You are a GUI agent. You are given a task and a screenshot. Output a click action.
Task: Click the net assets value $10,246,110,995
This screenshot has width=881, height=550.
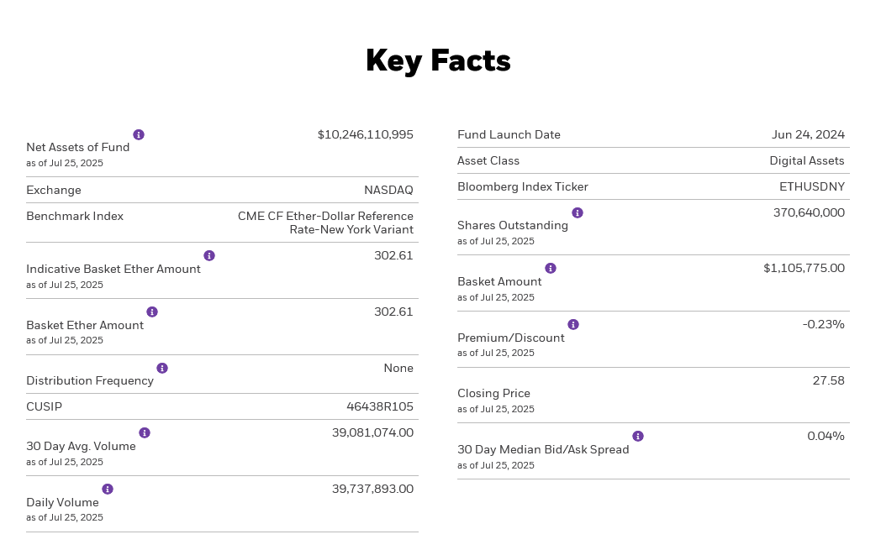point(365,134)
